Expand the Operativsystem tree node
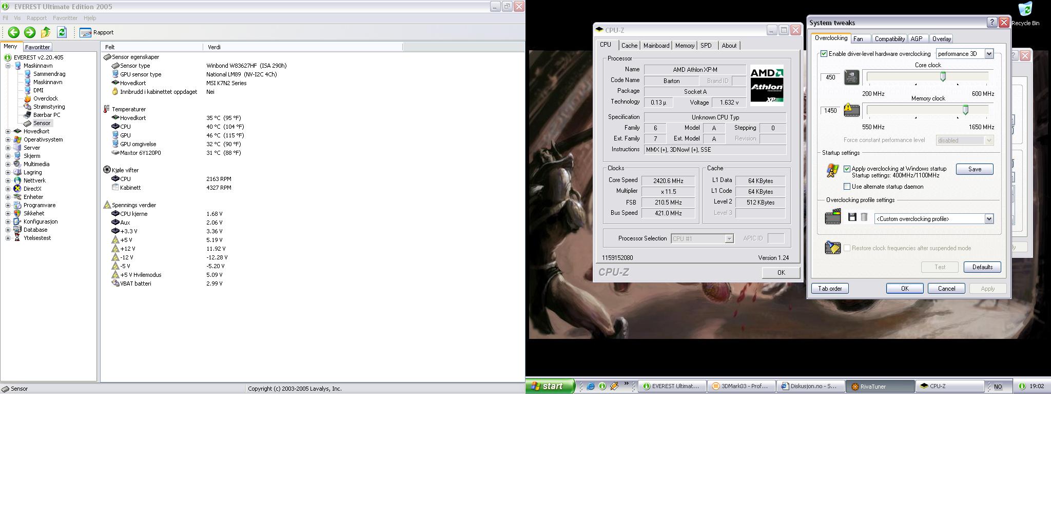The height and width of the screenshot is (525, 1051). (8, 139)
